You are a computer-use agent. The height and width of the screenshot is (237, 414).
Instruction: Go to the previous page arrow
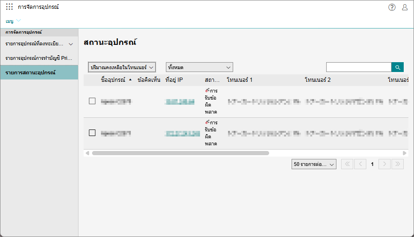(360, 164)
